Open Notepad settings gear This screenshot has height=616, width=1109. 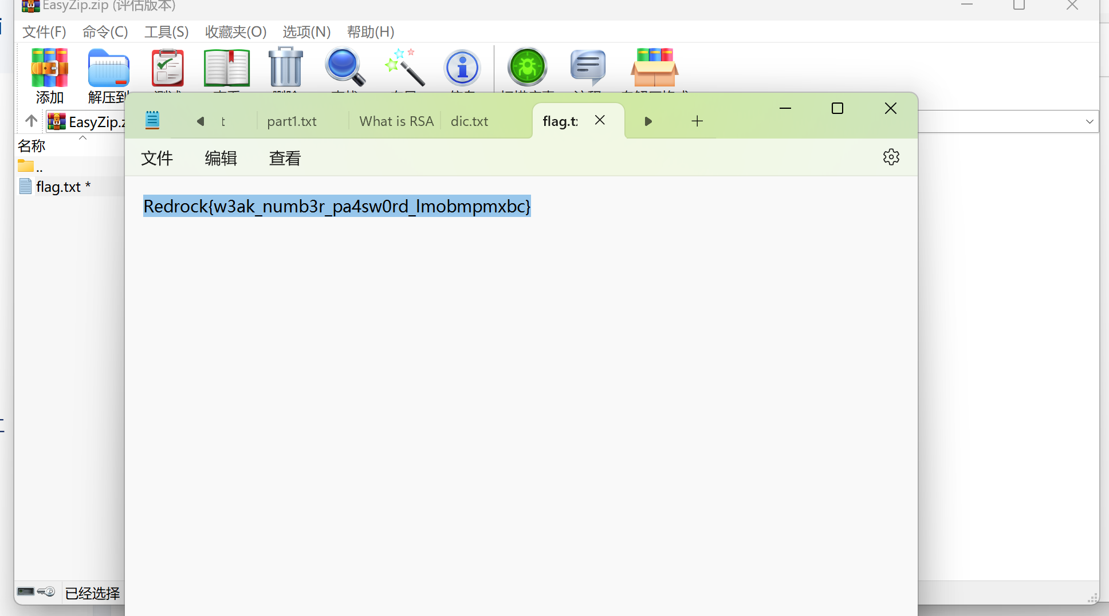click(891, 157)
